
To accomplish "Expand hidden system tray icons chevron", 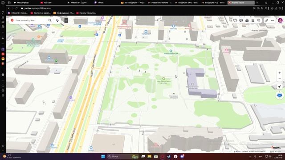I will point(250,156).
